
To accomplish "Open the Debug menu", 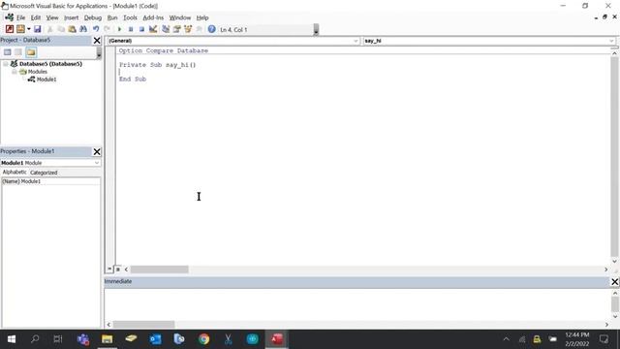I will pos(93,17).
